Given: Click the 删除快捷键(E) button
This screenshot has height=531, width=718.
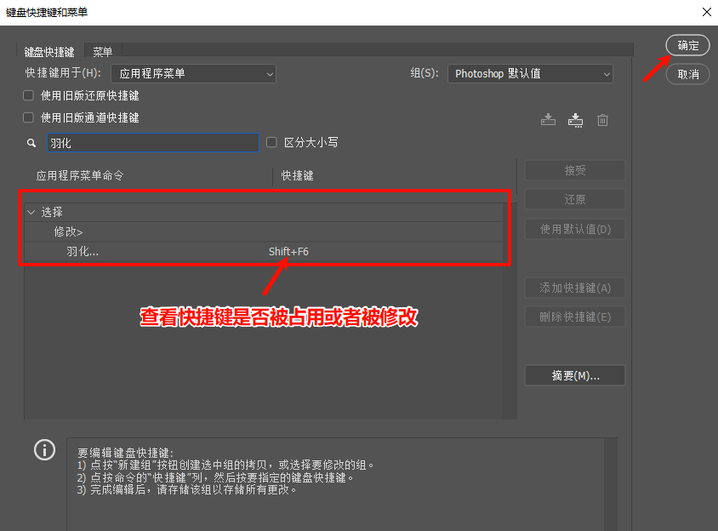Looking at the screenshot, I should [x=574, y=316].
